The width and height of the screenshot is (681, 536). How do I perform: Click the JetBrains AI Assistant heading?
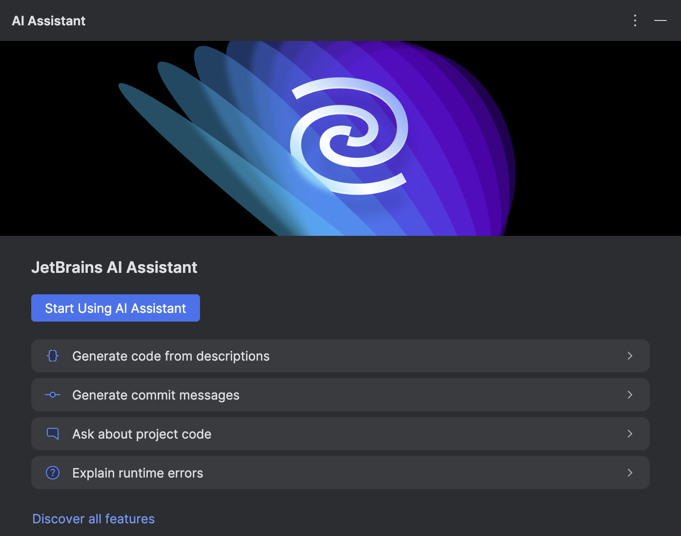pyautogui.click(x=114, y=267)
